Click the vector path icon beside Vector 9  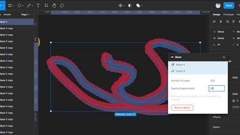click(173, 71)
